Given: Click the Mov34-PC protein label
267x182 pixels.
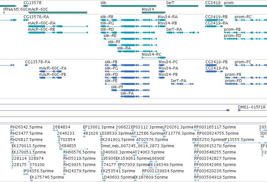Looking at the screenshot, I should tap(168, 62).
